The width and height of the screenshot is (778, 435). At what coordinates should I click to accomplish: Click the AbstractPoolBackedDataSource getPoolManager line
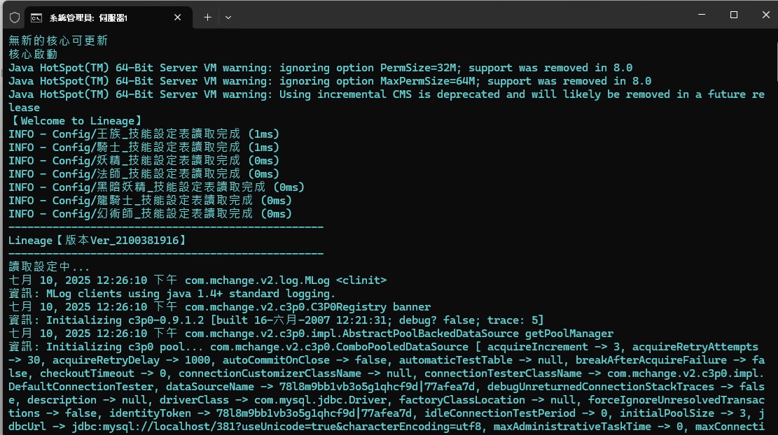[311, 334]
